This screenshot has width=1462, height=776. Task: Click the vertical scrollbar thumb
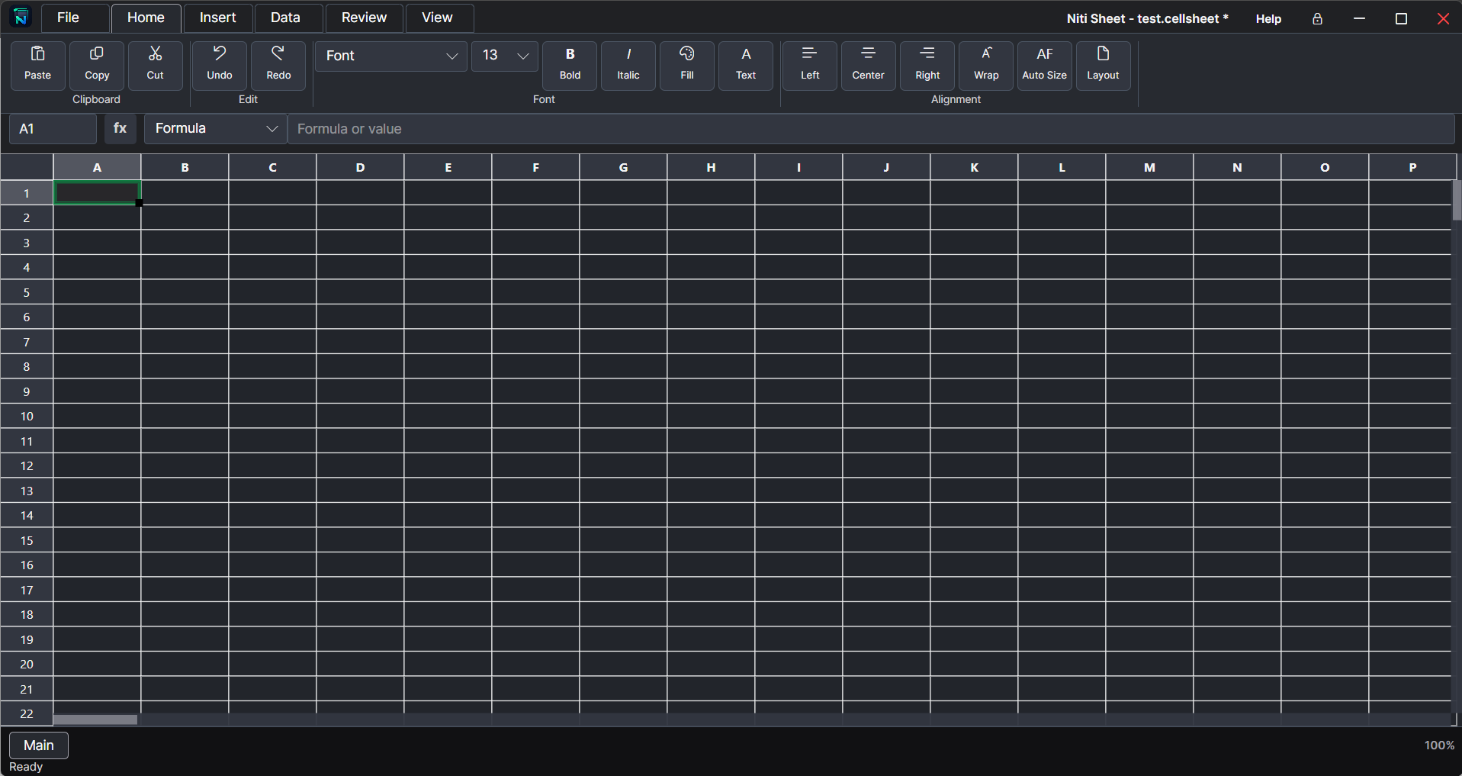[x=1457, y=200]
